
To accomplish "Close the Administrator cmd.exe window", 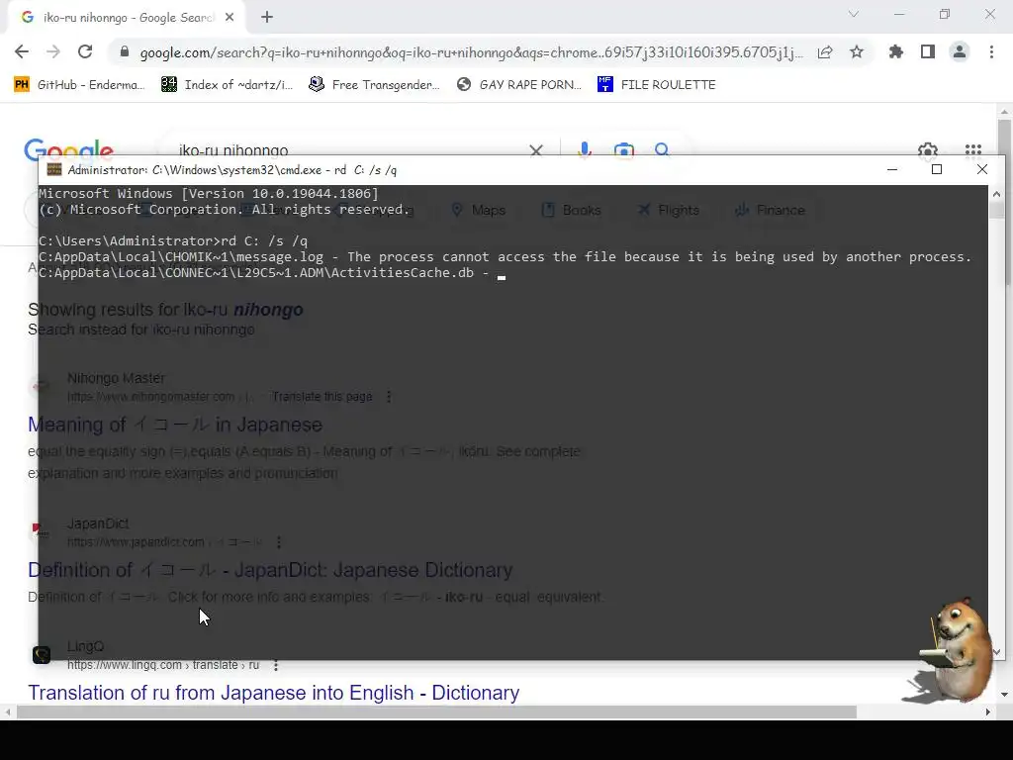I will (982, 169).
